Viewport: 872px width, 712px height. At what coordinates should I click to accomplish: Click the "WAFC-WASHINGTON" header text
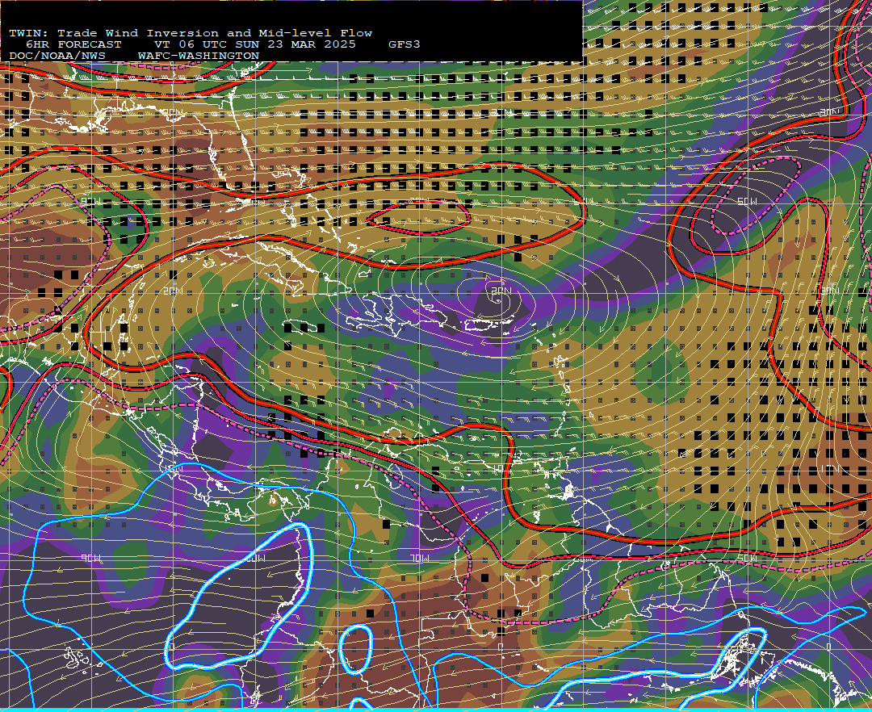[199, 57]
